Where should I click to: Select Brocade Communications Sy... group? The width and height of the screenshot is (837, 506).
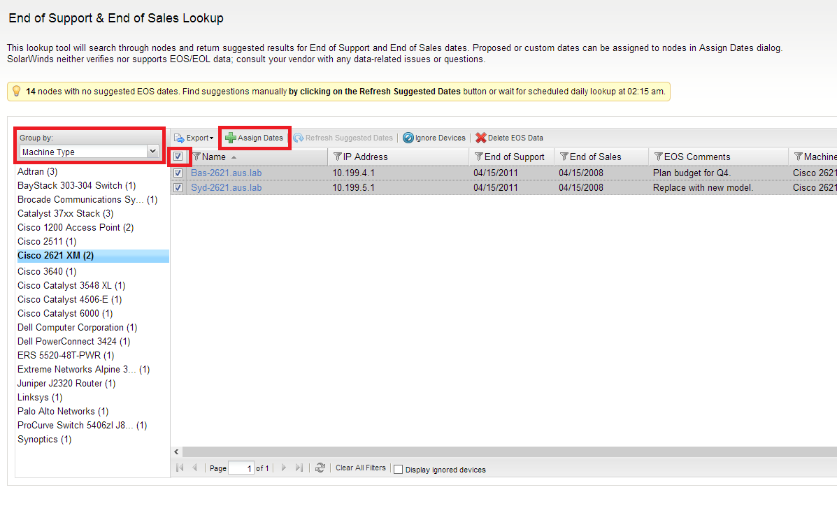pos(87,199)
